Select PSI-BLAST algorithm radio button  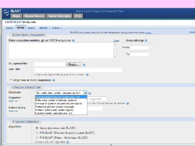[x=37, y=133]
